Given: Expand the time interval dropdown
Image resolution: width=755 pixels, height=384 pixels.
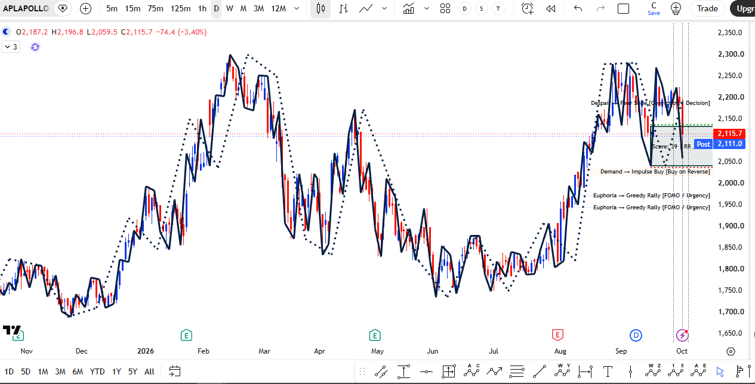Looking at the screenshot, I should 297,8.
